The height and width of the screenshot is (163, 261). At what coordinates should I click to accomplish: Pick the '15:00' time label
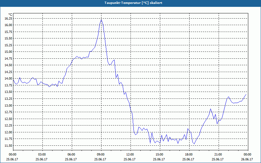160,155
